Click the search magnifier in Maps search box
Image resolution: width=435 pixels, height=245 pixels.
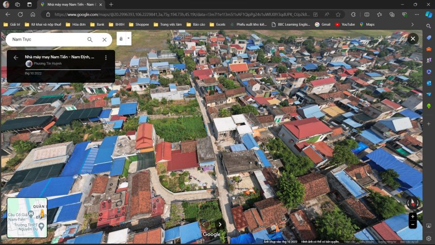(x=90, y=40)
